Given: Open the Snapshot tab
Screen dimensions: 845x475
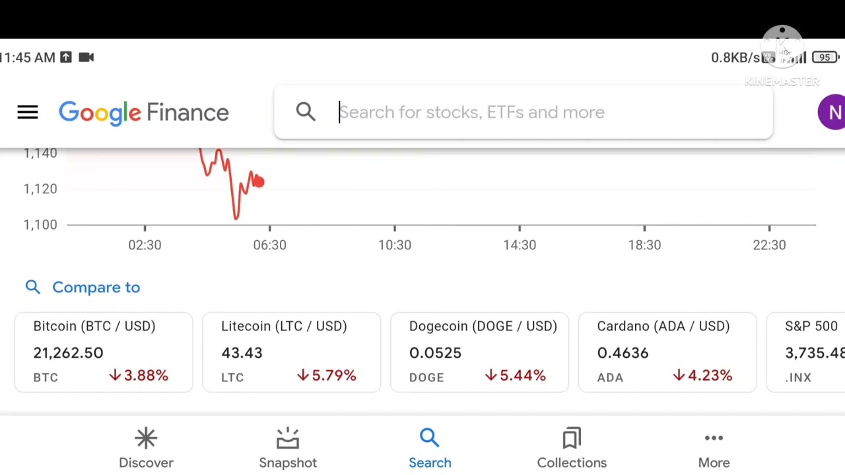Looking at the screenshot, I should pyautogui.click(x=288, y=447).
